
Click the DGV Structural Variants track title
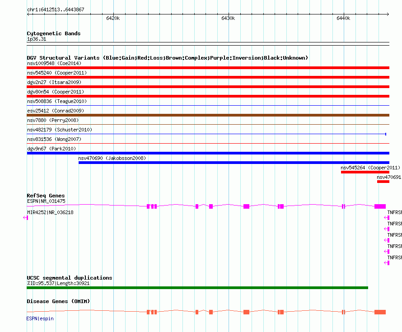tap(168, 58)
